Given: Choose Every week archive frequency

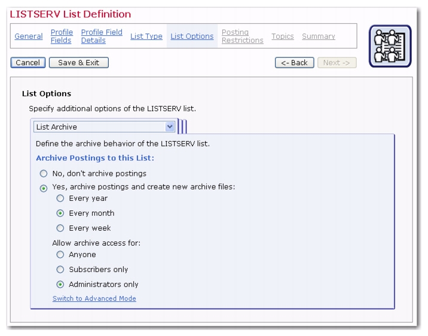Looking at the screenshot, I should pos(60,228).
